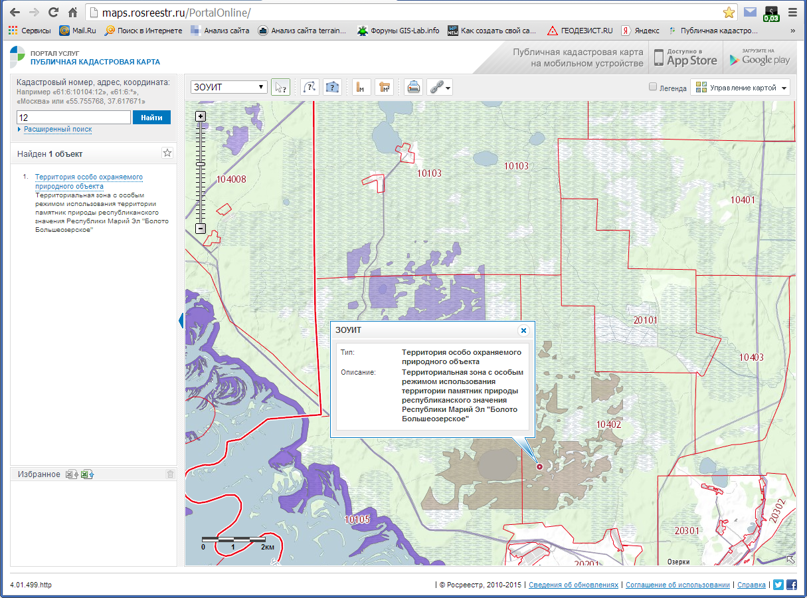Reload the page in browser

(54, 12)
